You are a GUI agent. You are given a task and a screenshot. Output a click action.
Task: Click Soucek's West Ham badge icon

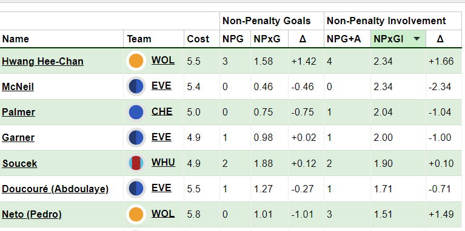(136, 163)
